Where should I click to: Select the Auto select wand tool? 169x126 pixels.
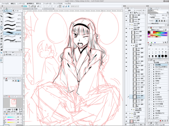coord(1,22)
